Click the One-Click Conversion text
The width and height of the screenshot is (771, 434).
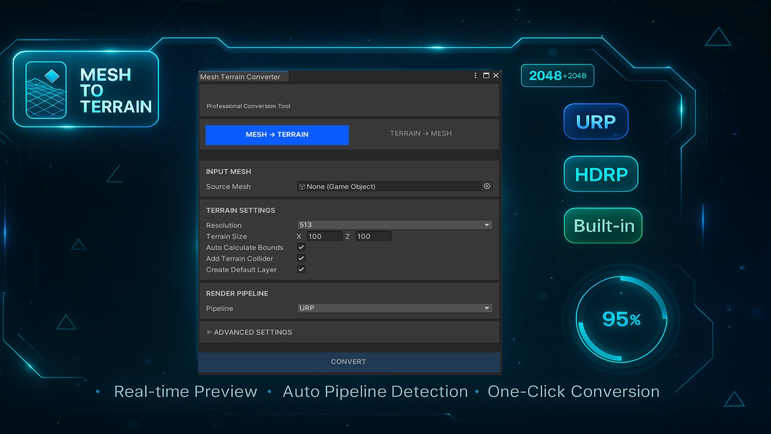point(573,392)
